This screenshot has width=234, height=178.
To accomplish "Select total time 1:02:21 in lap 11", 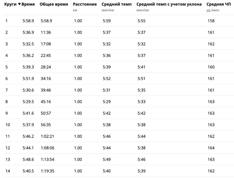I will (47, 136).
